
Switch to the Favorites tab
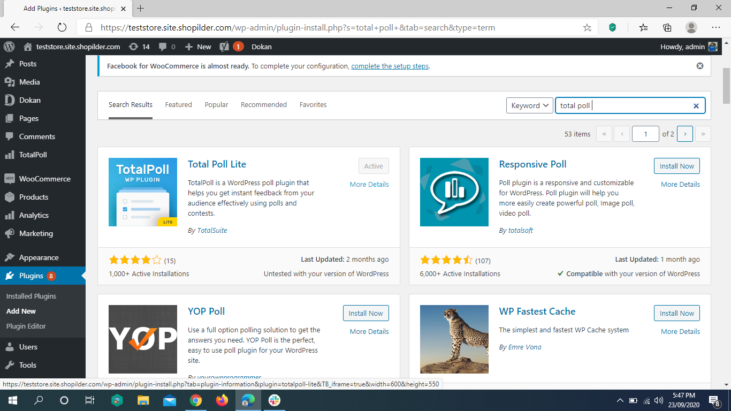pyautogui.click(x=313, y=105)
